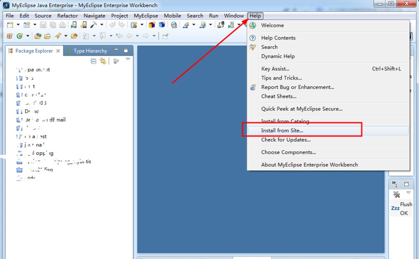Maximize the Package Explorer panel
Screen dimensions: 419x259
coord(126,50)
